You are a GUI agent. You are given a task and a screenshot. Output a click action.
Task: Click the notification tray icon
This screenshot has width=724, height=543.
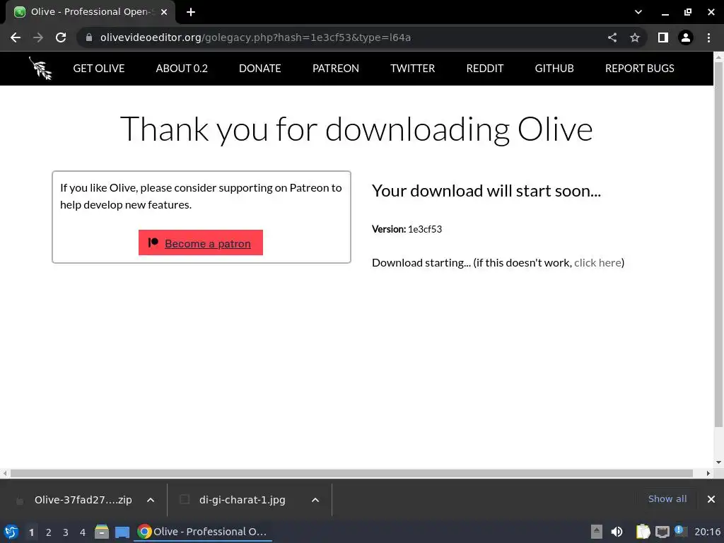pyautogui.click(x=680, y=531)
